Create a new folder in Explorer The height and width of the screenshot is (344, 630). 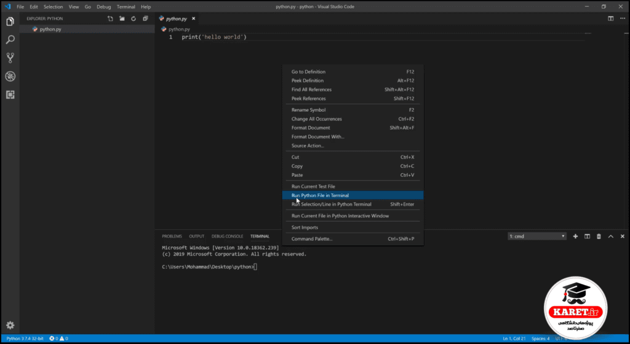[x=122, y=18]
